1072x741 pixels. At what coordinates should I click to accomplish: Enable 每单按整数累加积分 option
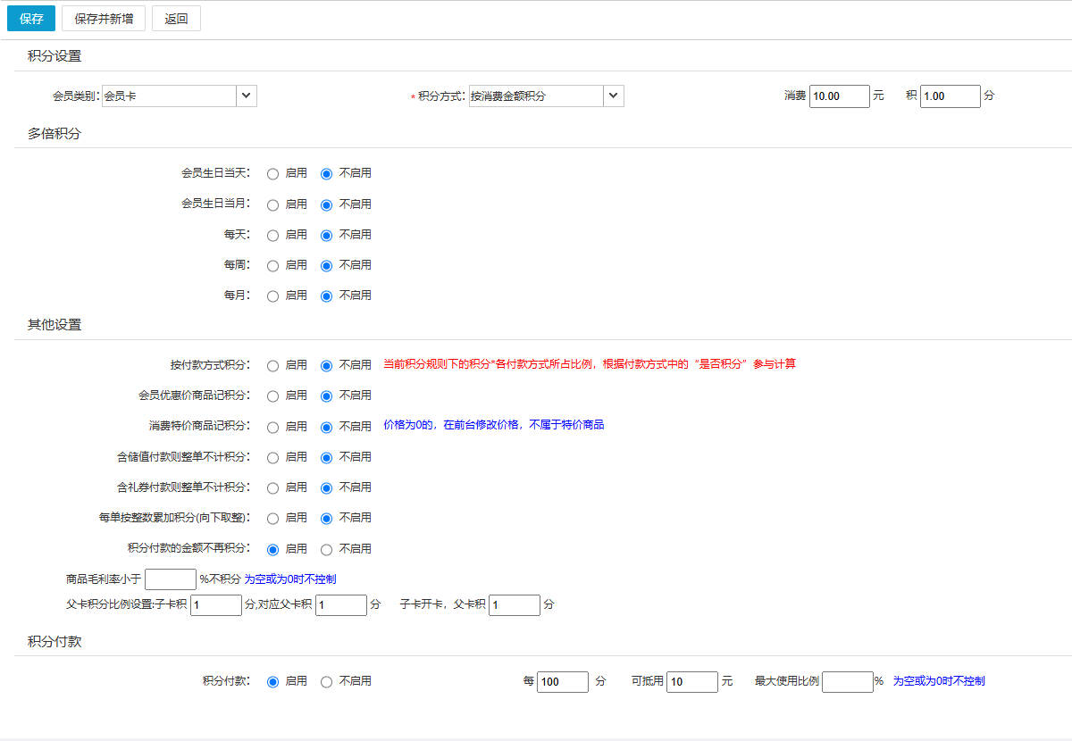[273, 518]
